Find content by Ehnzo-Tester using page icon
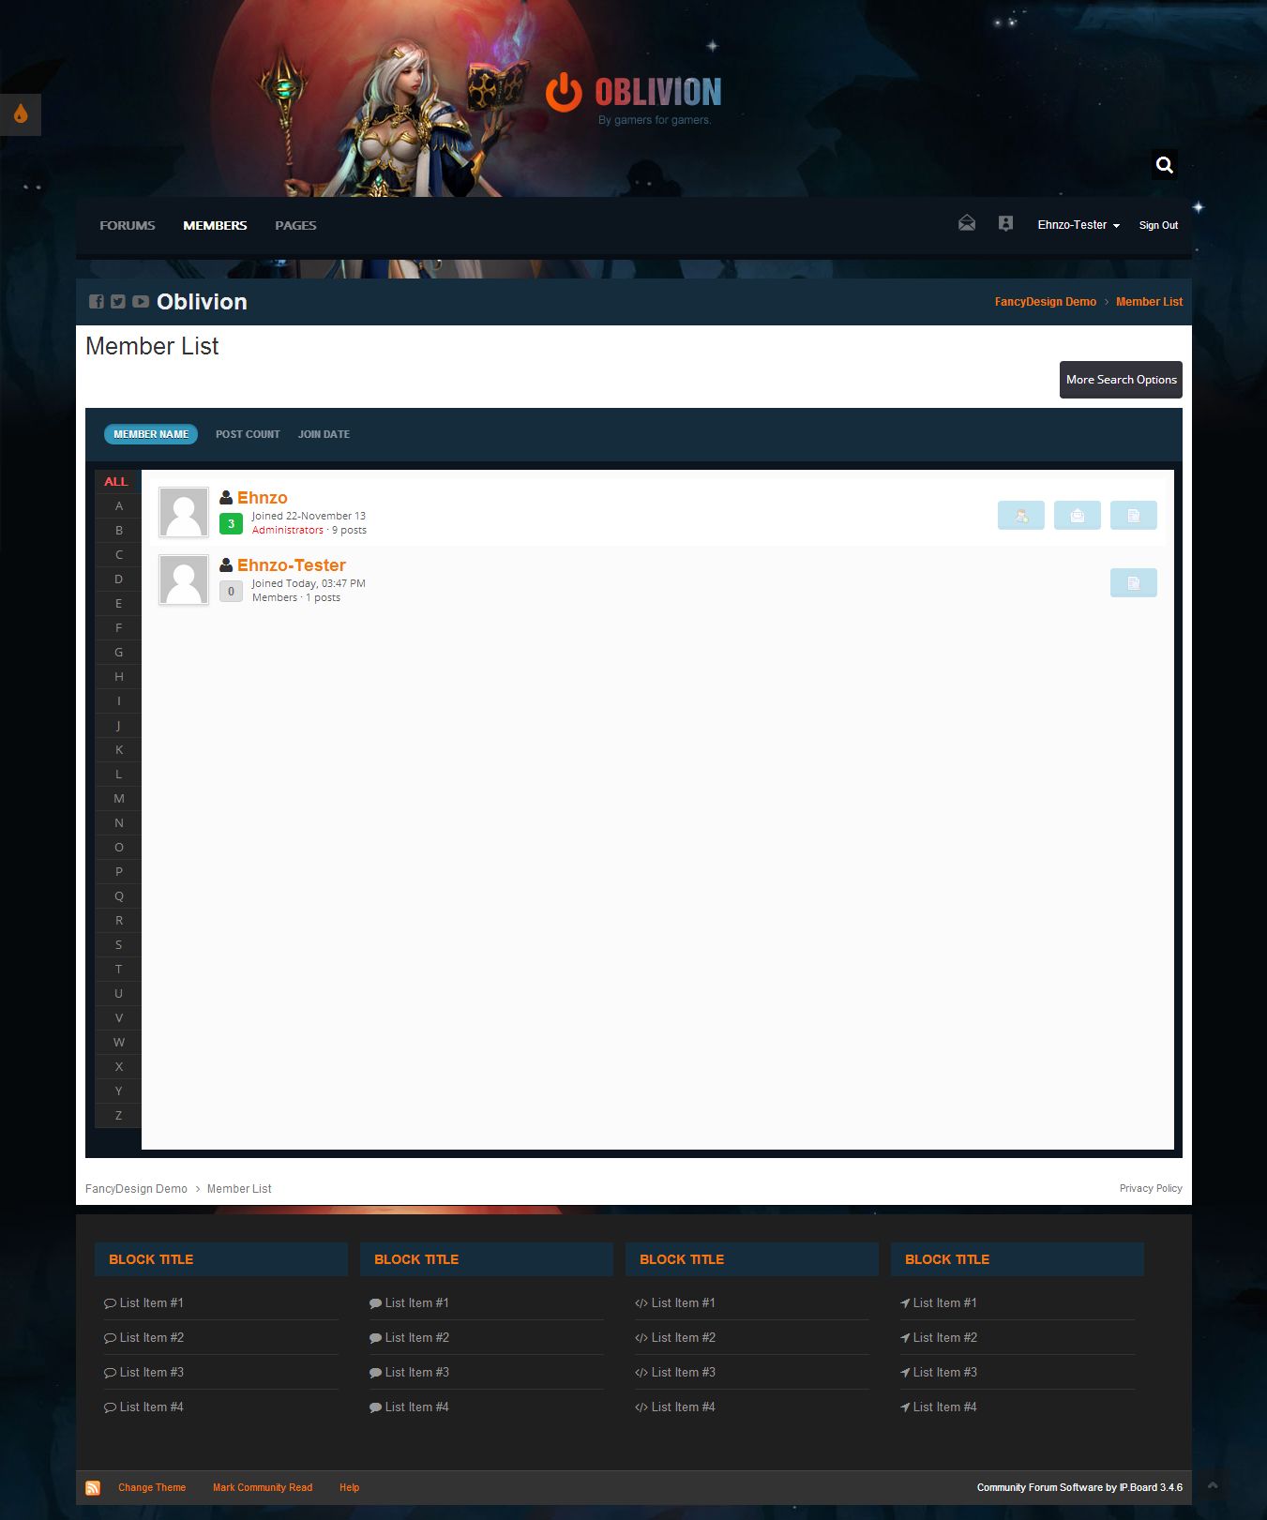This screenshot has height=1520, width=1267. pyautogui.click(x=1133, y=583)
